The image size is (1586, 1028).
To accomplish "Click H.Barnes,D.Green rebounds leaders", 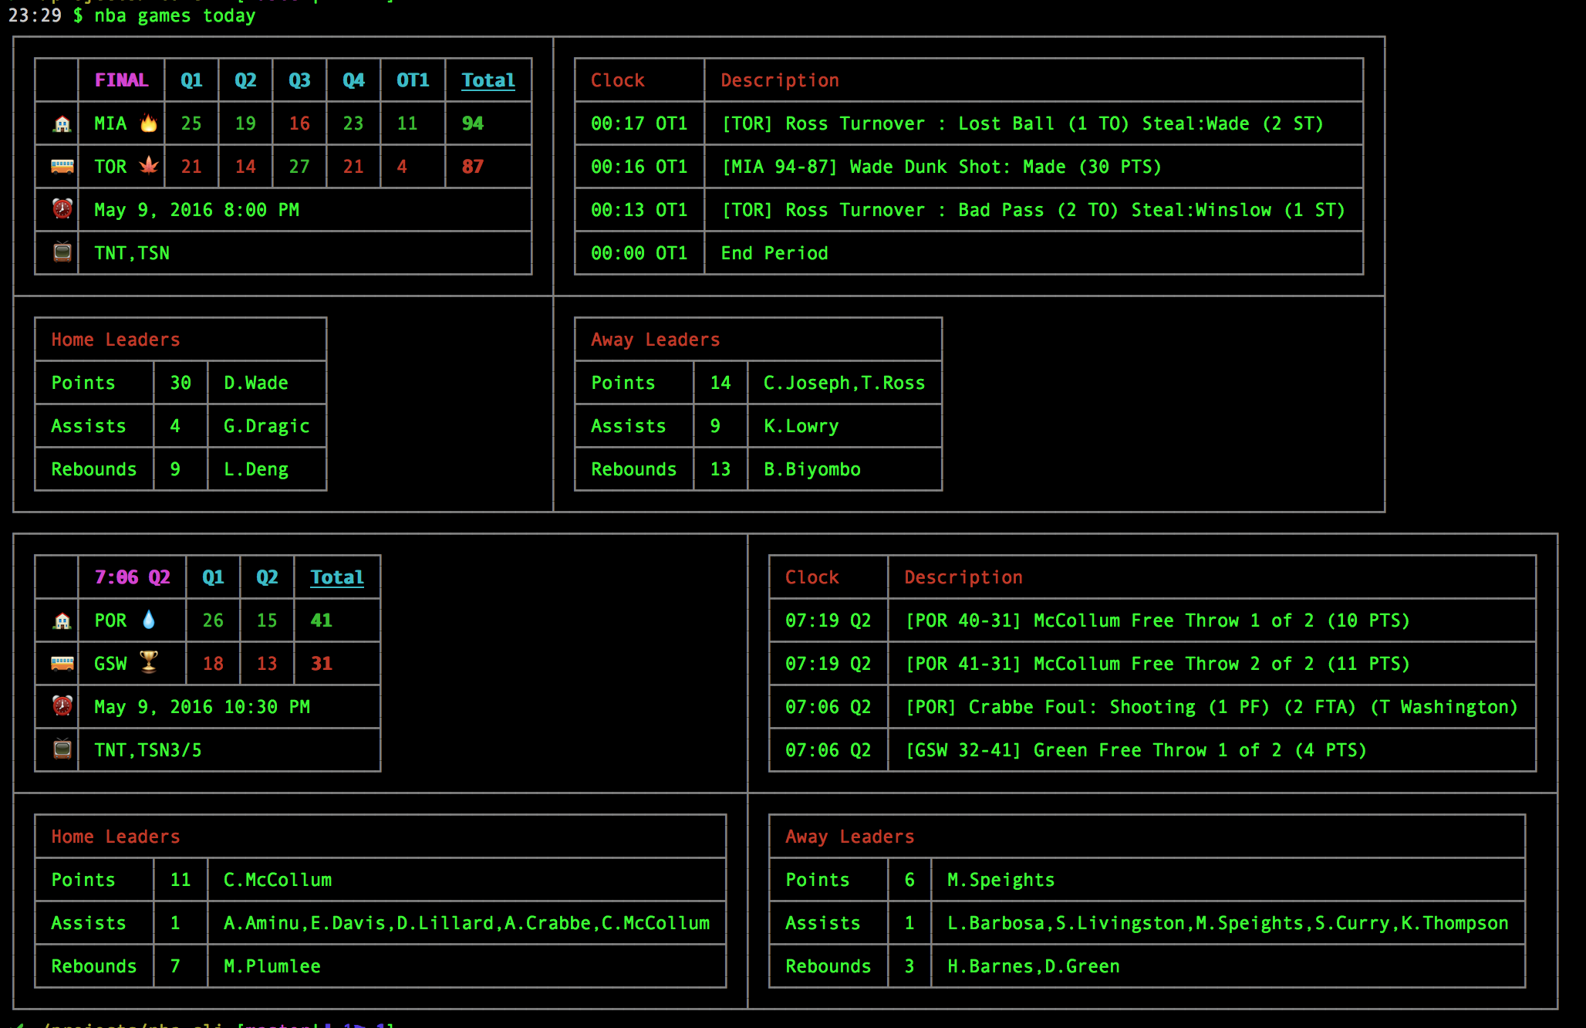I will [x=1034, y=966].
